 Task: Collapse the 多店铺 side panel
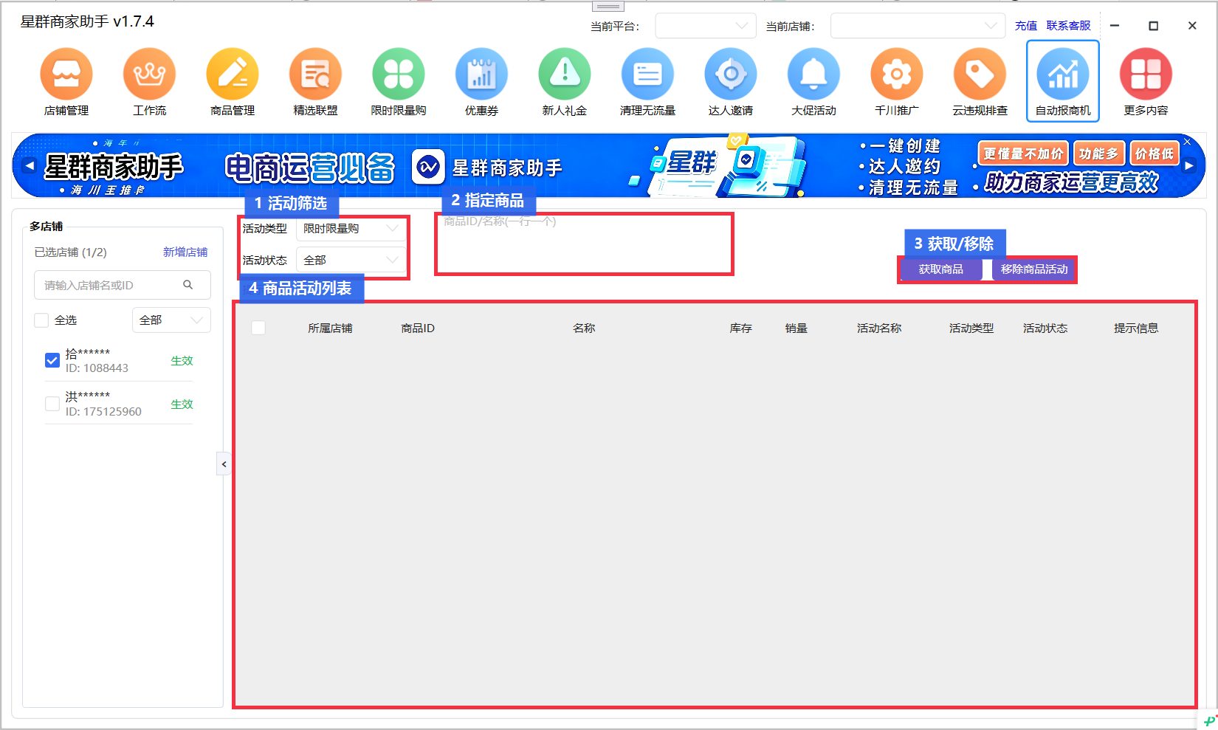coord(224,464)
